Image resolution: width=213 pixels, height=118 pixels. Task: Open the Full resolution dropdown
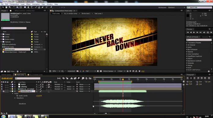coord(91,71)
